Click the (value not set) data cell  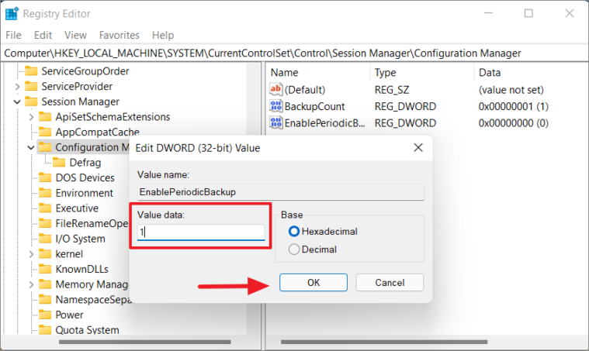pos(511,90)
